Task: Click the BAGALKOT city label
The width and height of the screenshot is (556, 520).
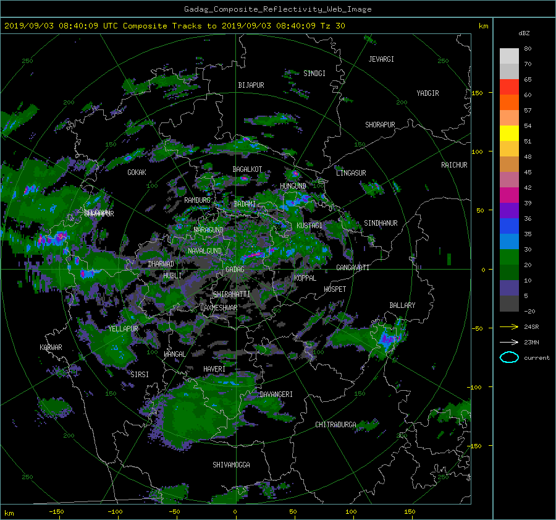Action: click(247, 169)
